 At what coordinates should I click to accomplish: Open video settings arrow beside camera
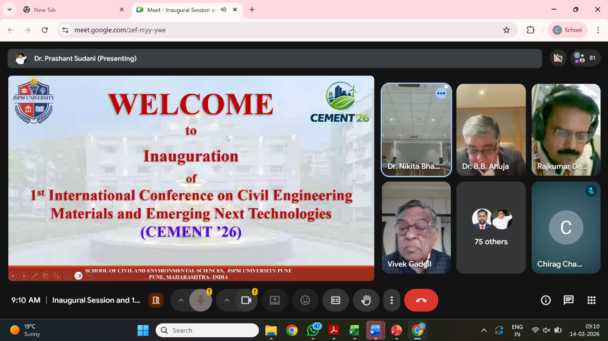[x=227, y=300]
